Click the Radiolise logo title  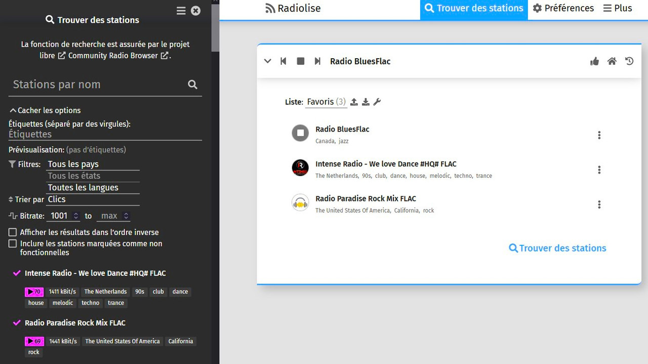[x=293, y=9]
